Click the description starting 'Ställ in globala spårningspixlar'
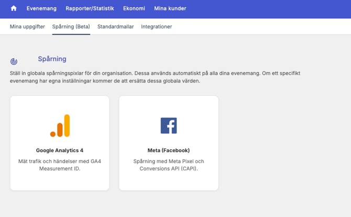Viewport: 351px width, 217px height. (155, 77)
